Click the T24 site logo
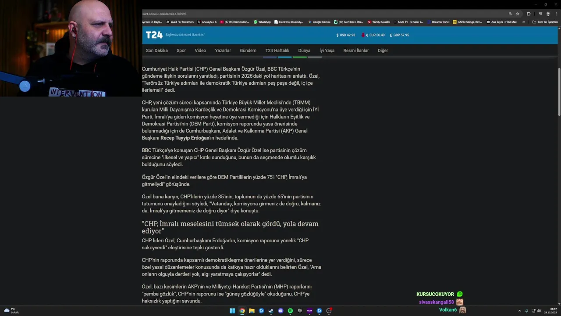Image resolution: width=561 pixels, height=316 pixels. (154, 35)
